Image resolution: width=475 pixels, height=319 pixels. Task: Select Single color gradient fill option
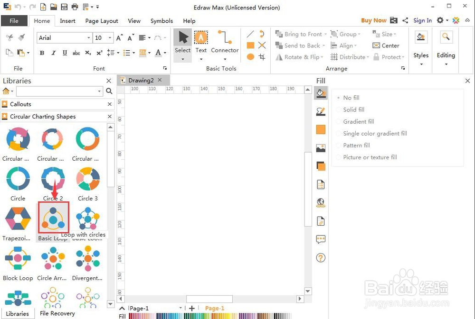(372, 133)
